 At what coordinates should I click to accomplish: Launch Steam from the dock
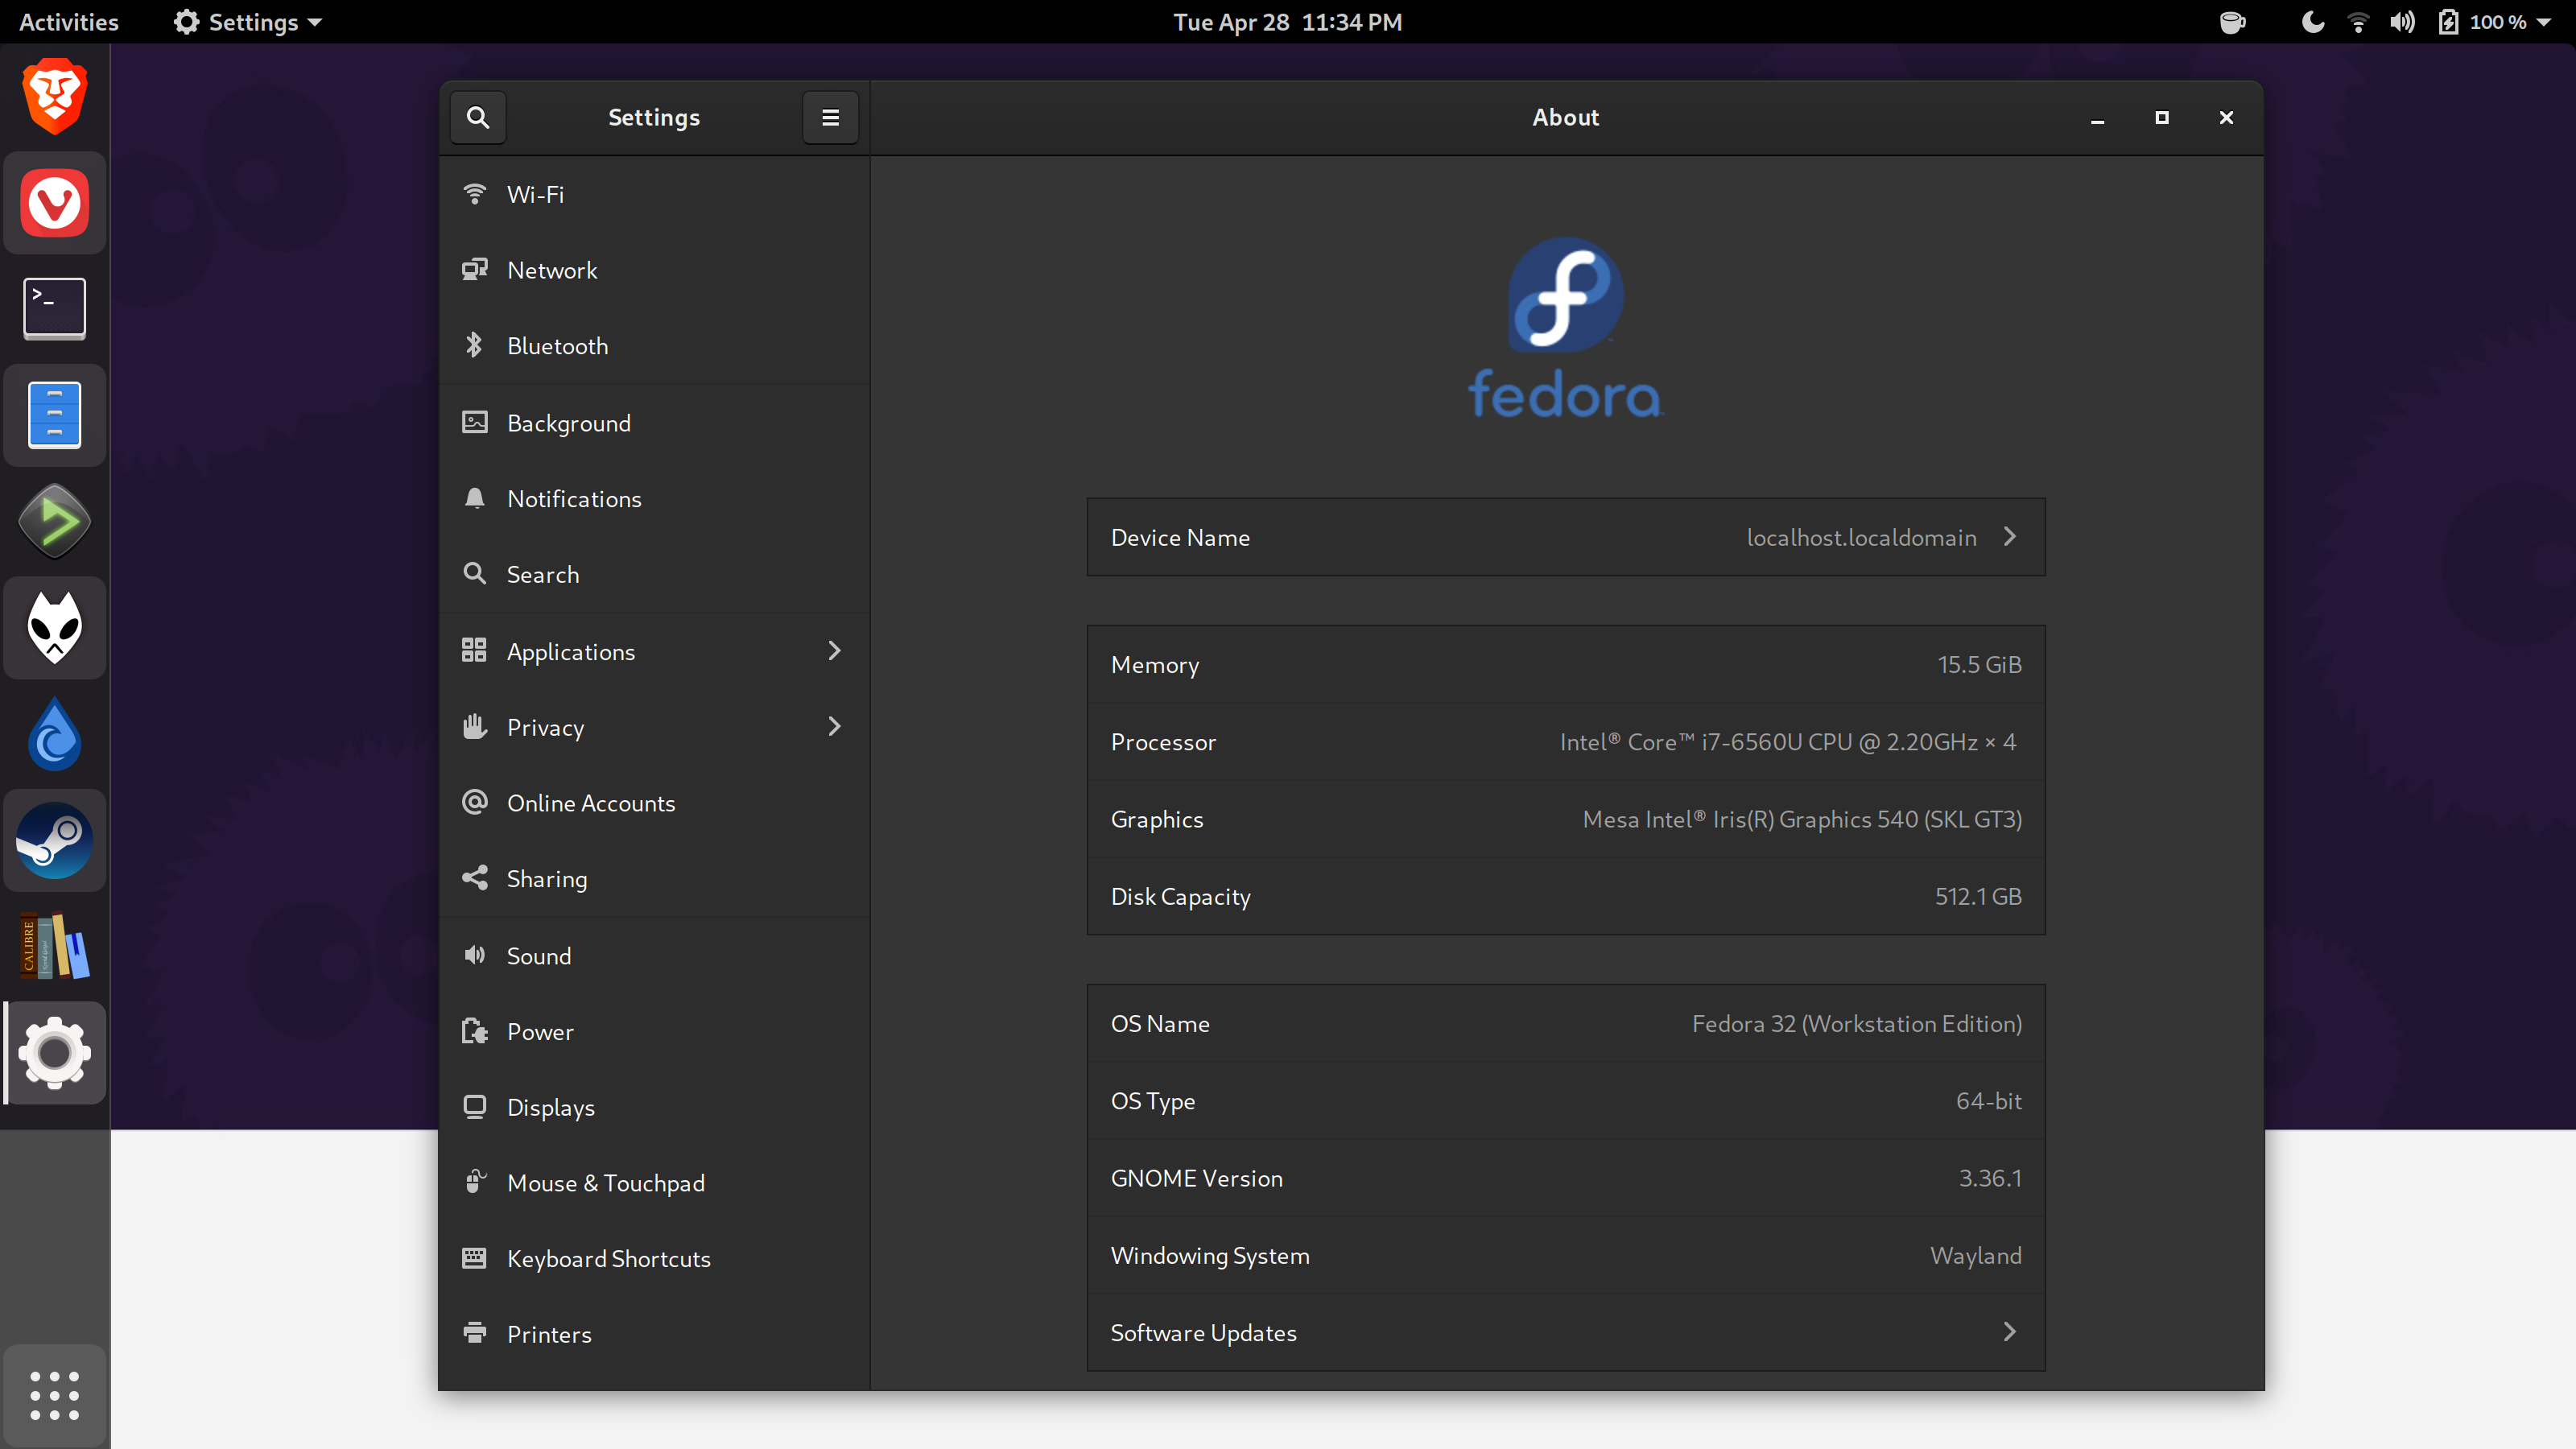pos(55,840)
